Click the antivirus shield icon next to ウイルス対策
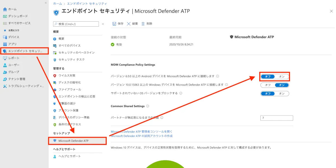336x168 pixels. pos(55,75)
